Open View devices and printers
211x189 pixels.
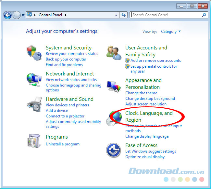(x=68, y=105)
